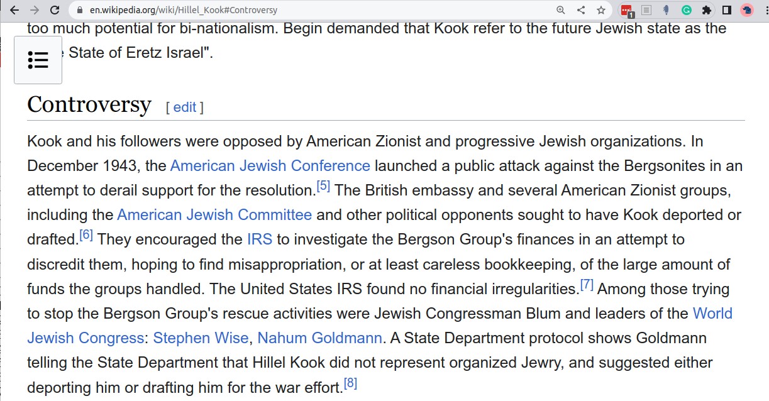Toggle the browser side panel

pyautogui.click(x=726, y=10)
